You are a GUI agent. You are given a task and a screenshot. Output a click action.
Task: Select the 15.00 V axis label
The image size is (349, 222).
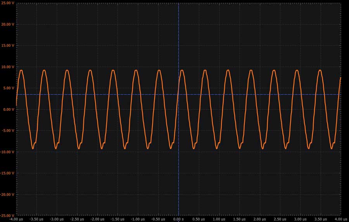[x=7, y=46]
